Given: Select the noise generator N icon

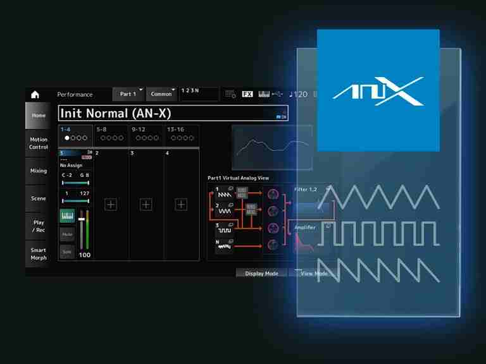Looking at the screenshot, I should 224,245.
